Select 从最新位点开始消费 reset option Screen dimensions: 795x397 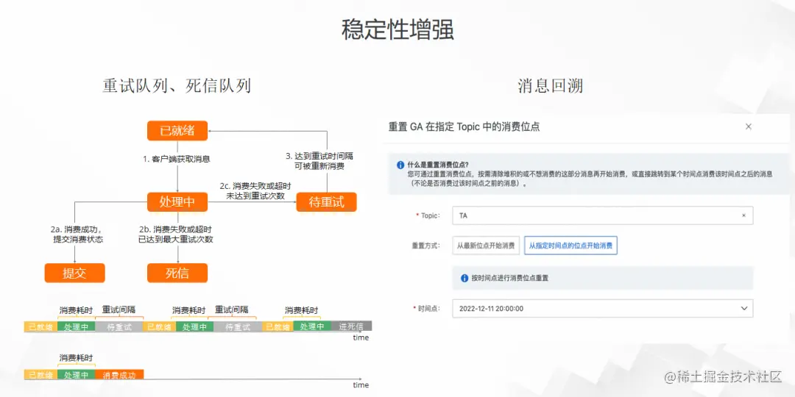pyautogui.click(x=486, y=246)
